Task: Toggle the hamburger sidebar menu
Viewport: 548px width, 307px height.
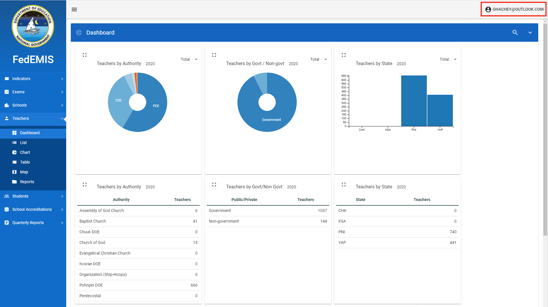Action: coord(74,10)
